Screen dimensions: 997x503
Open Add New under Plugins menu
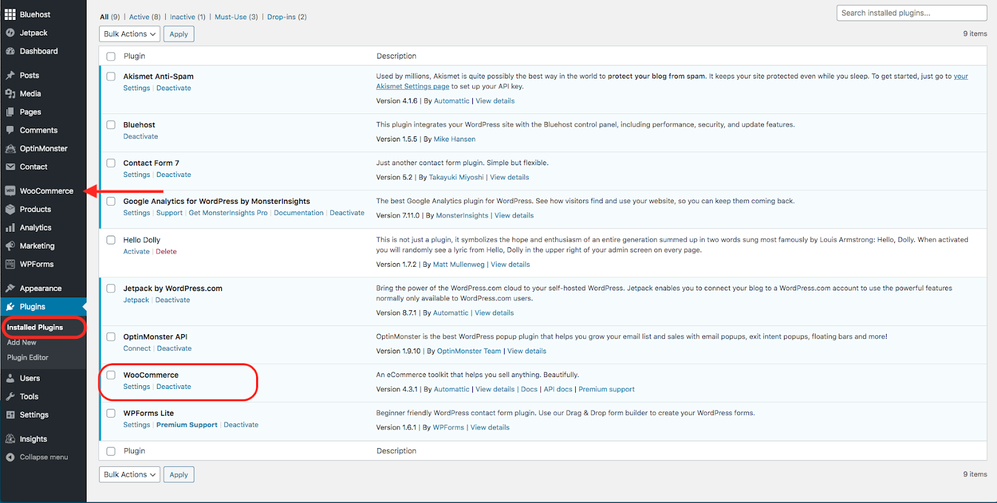point(22,343)
